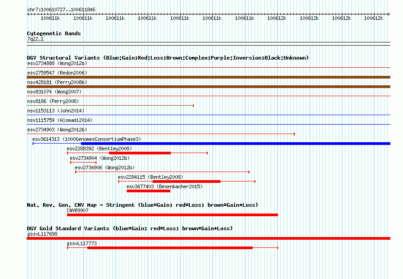Click the blue line of nsv1153113

point(208,115)
